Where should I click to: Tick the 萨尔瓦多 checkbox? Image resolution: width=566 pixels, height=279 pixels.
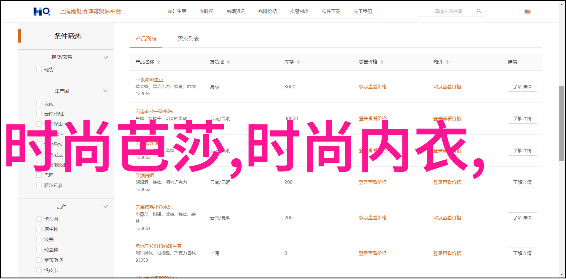39,185
